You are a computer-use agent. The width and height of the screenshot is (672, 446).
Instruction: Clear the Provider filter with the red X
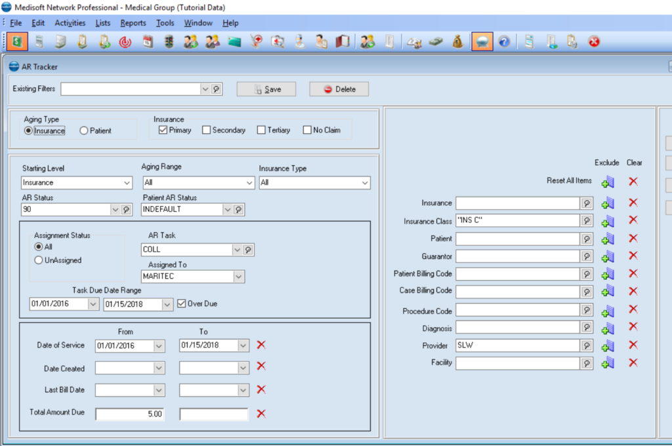(633, 345)
